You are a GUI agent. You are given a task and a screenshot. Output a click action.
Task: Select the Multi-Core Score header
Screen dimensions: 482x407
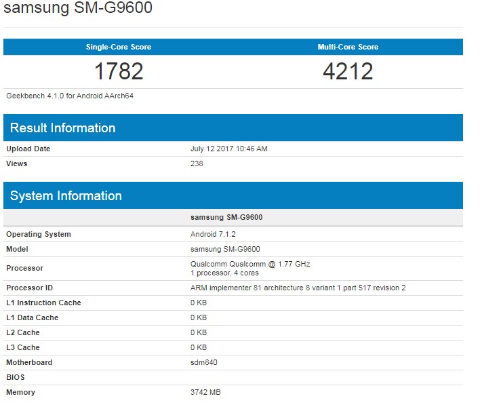[x=348, y=47]
